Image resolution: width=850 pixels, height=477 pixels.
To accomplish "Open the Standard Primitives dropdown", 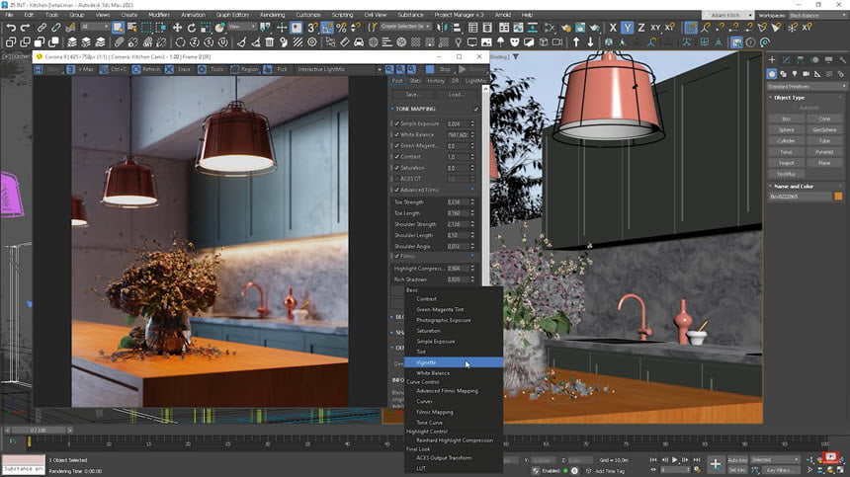I will tap(807, 87).
